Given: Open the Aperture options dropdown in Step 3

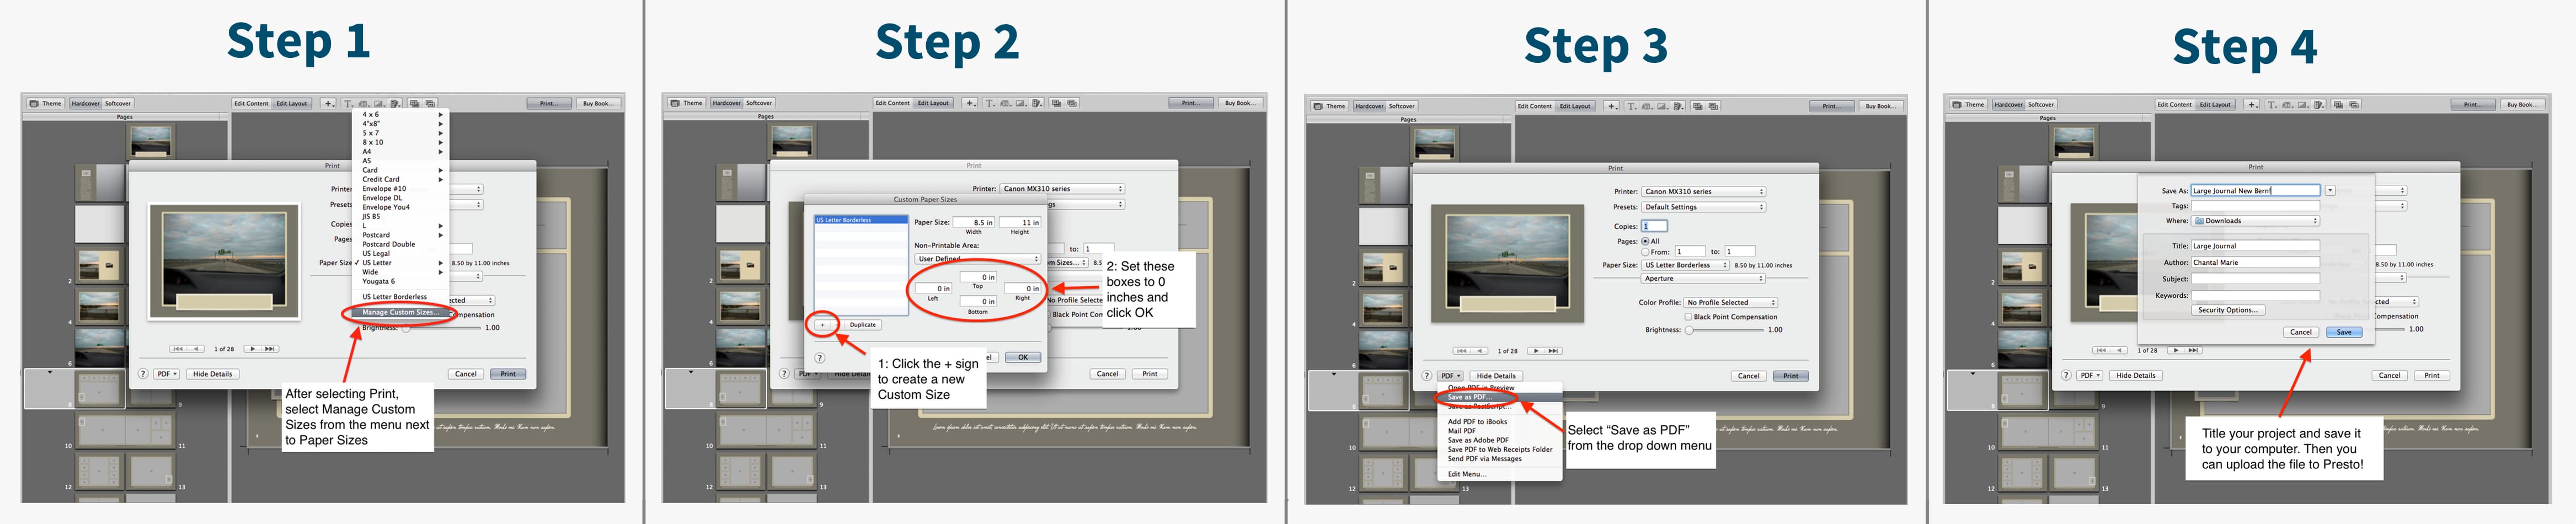Looking at the screenshot, I should (x=1704, y=279).
